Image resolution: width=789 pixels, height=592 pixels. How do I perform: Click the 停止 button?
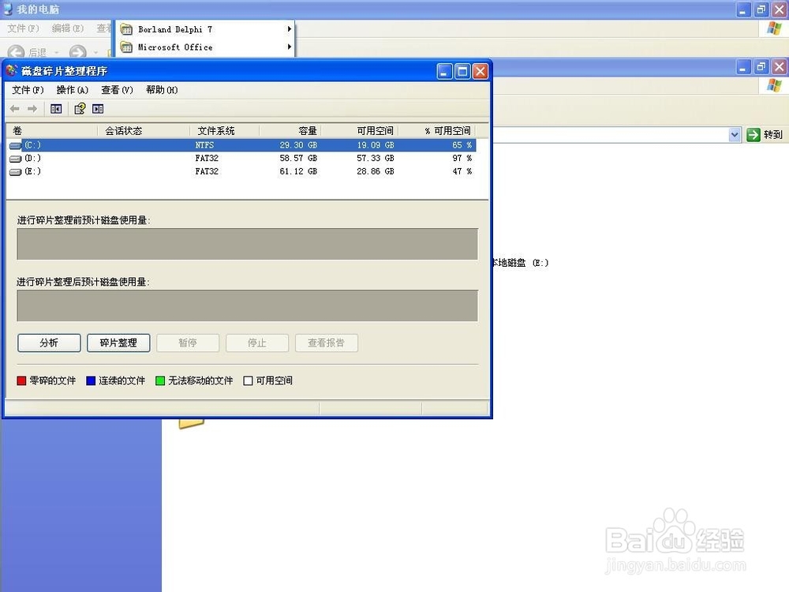[257, 343]
